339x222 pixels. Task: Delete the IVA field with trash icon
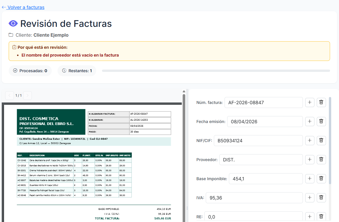pyautogui.click(x=321, y=197)
